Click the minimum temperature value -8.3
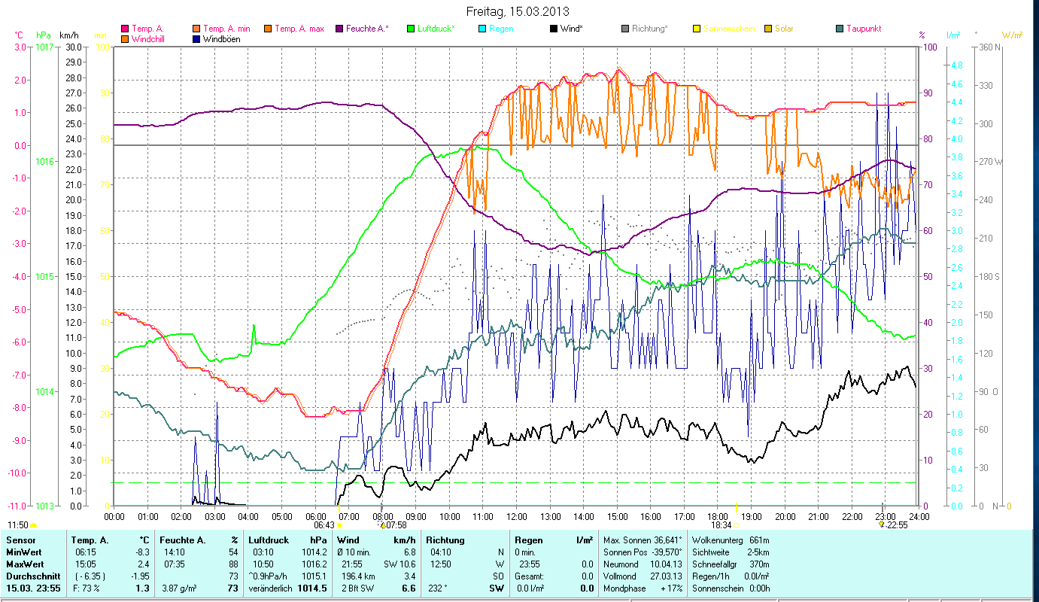 (x=141, y=552)
